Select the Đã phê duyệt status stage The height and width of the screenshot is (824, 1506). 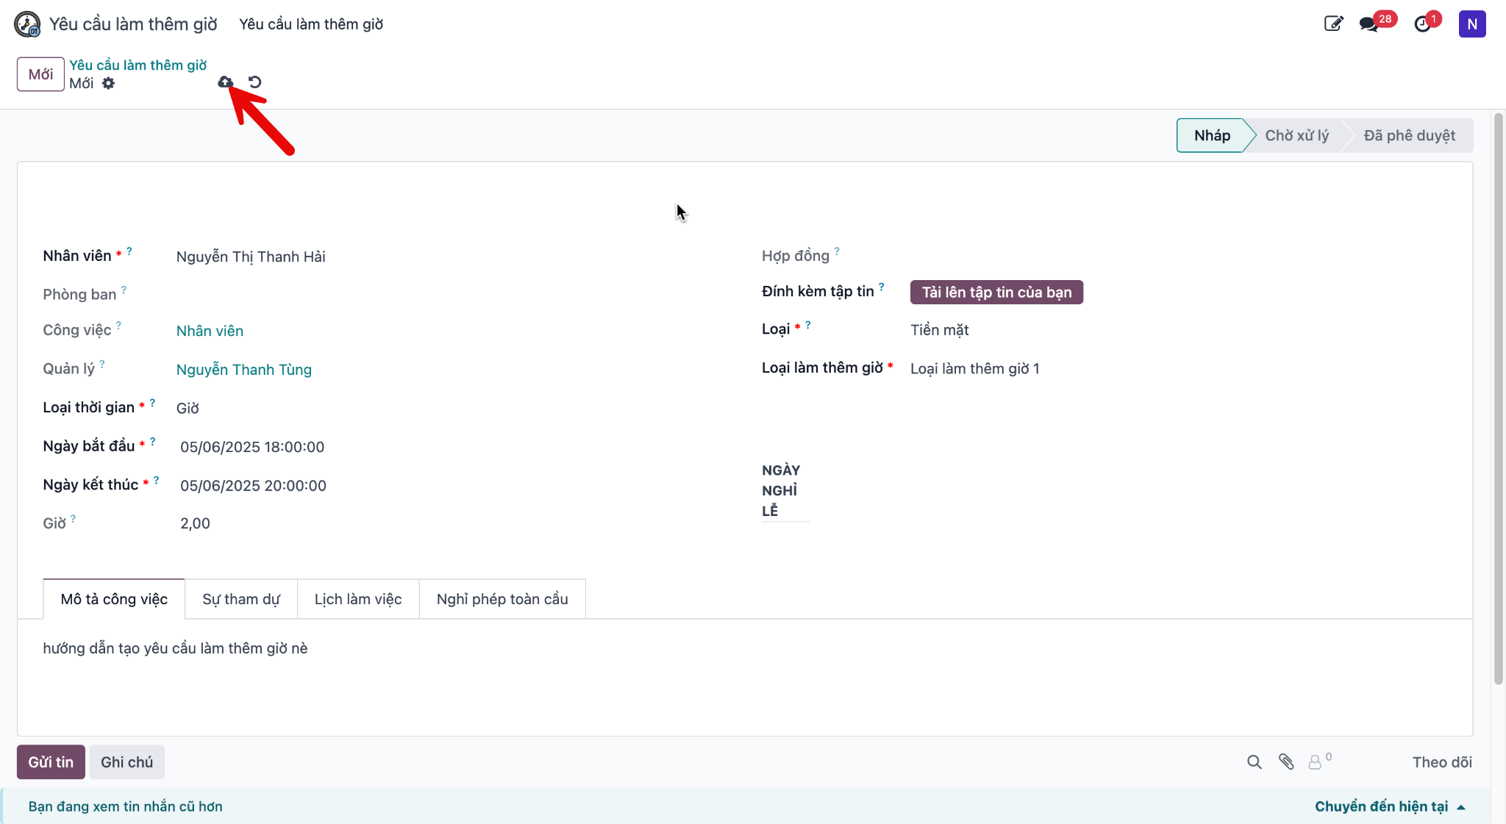pos(1409,135)
